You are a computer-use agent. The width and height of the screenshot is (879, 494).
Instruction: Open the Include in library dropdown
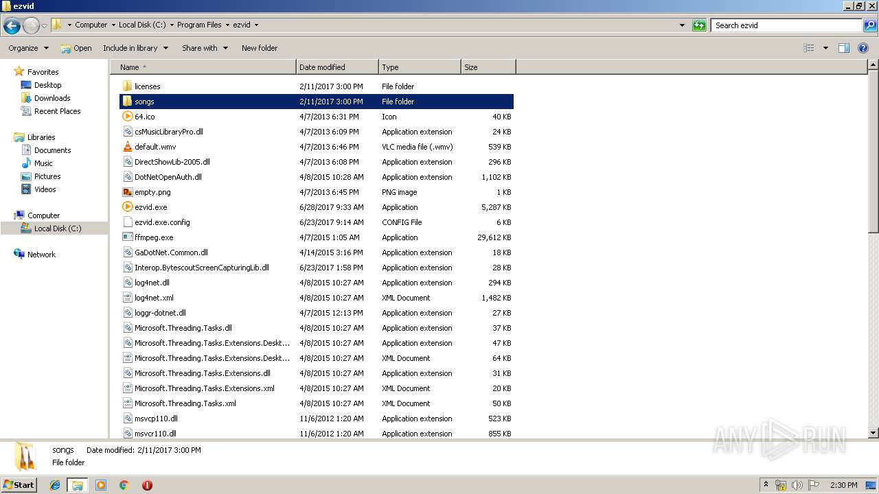[135, 48]
